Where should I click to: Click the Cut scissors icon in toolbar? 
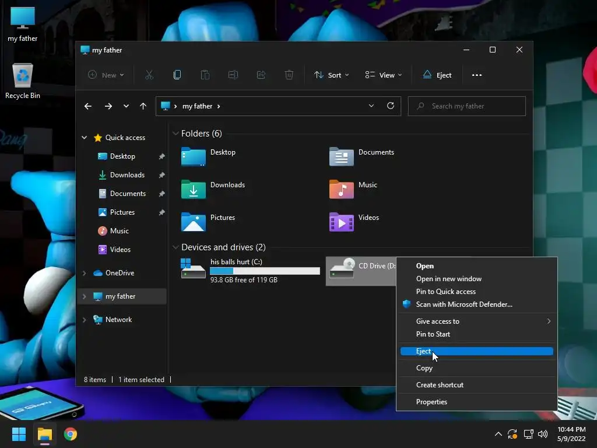[149, 75]
